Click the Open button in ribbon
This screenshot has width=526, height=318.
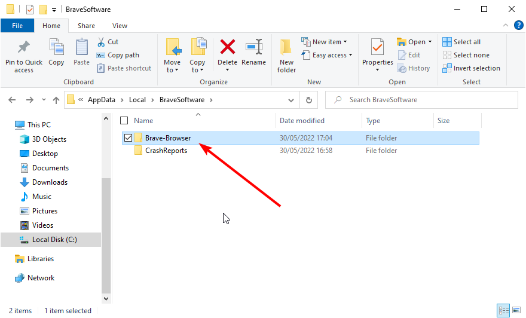[411, 42]
